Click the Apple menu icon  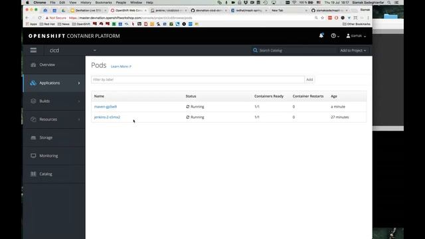[27, 3]
